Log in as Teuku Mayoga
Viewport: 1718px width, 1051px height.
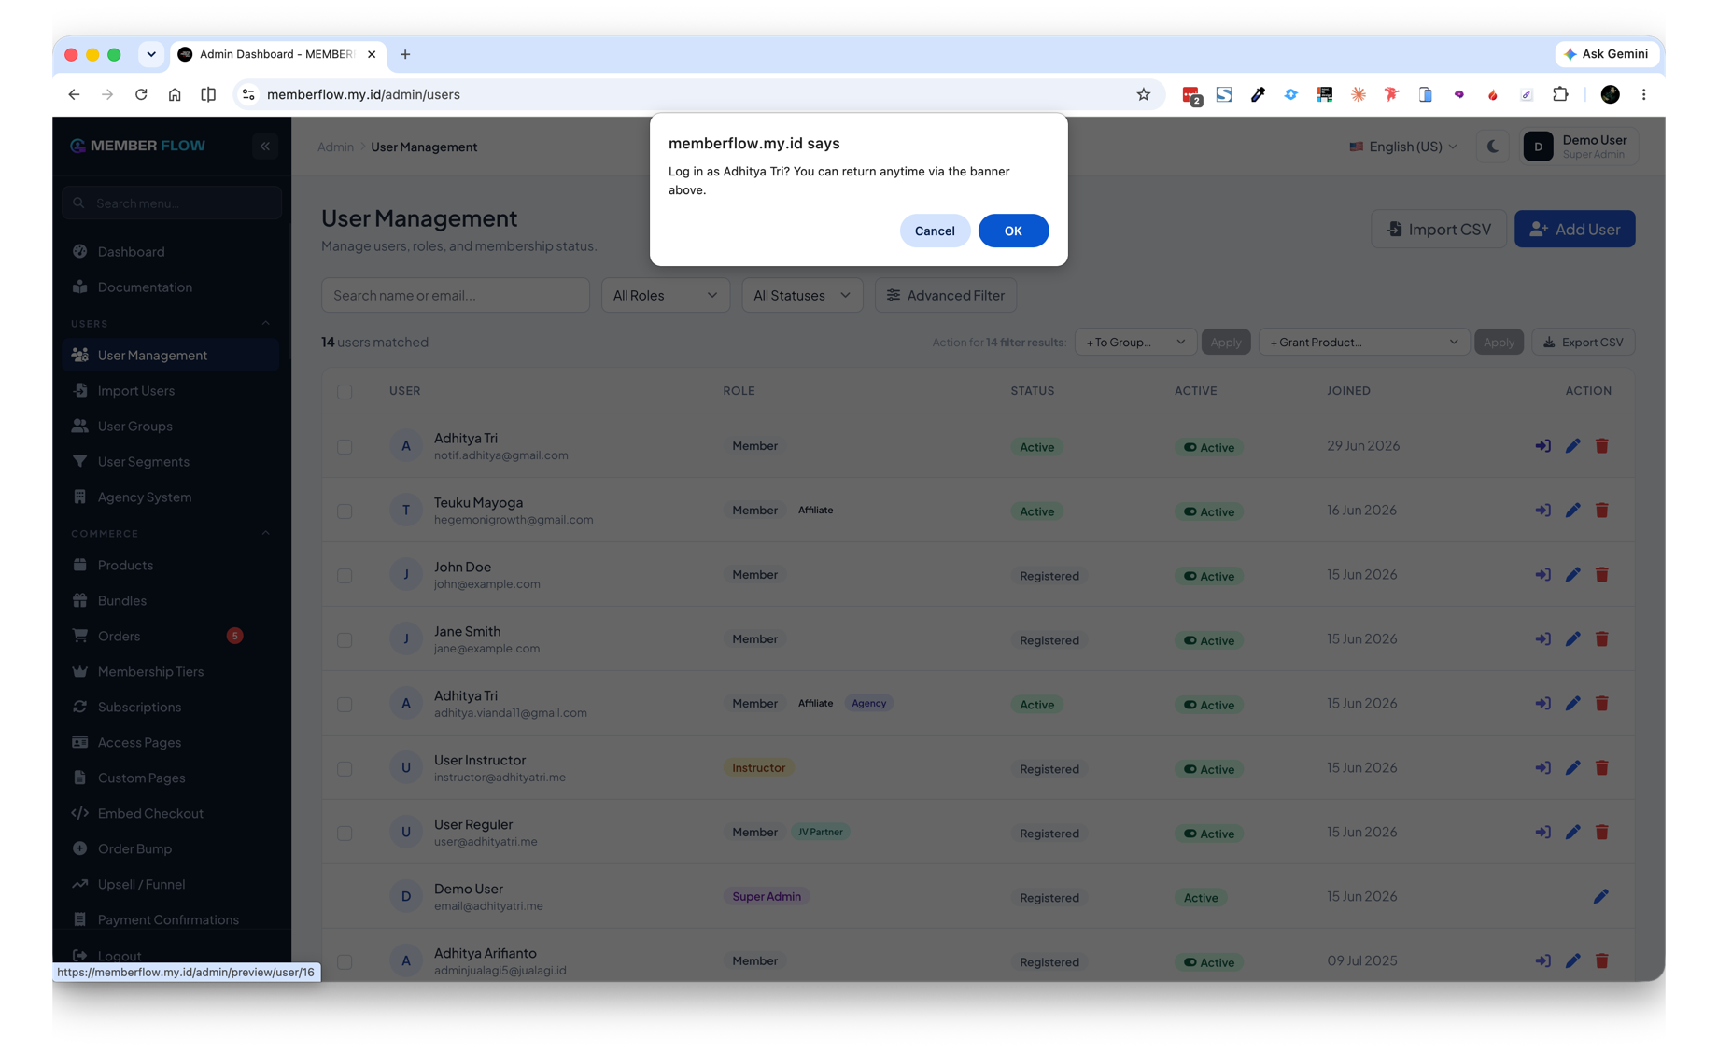1542,511
